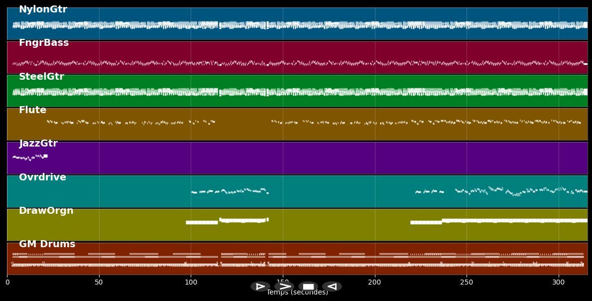Click the 250 seconds tick label
Viewport: 592px width, 301px height.
pyautogui.click(x=467, y=283)
